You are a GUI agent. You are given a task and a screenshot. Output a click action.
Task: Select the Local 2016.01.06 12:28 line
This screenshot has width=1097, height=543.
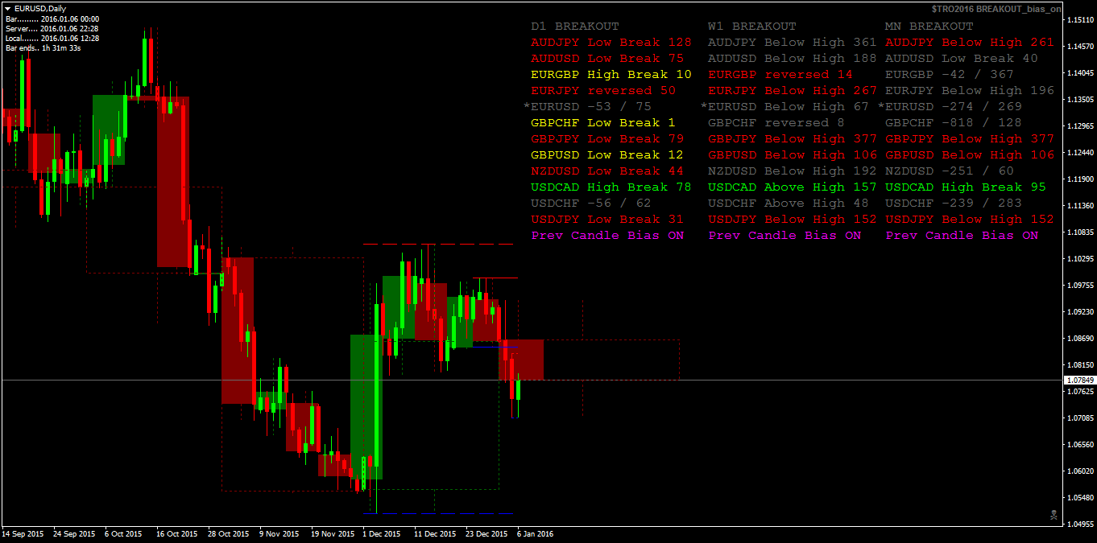tap(52, 38)
